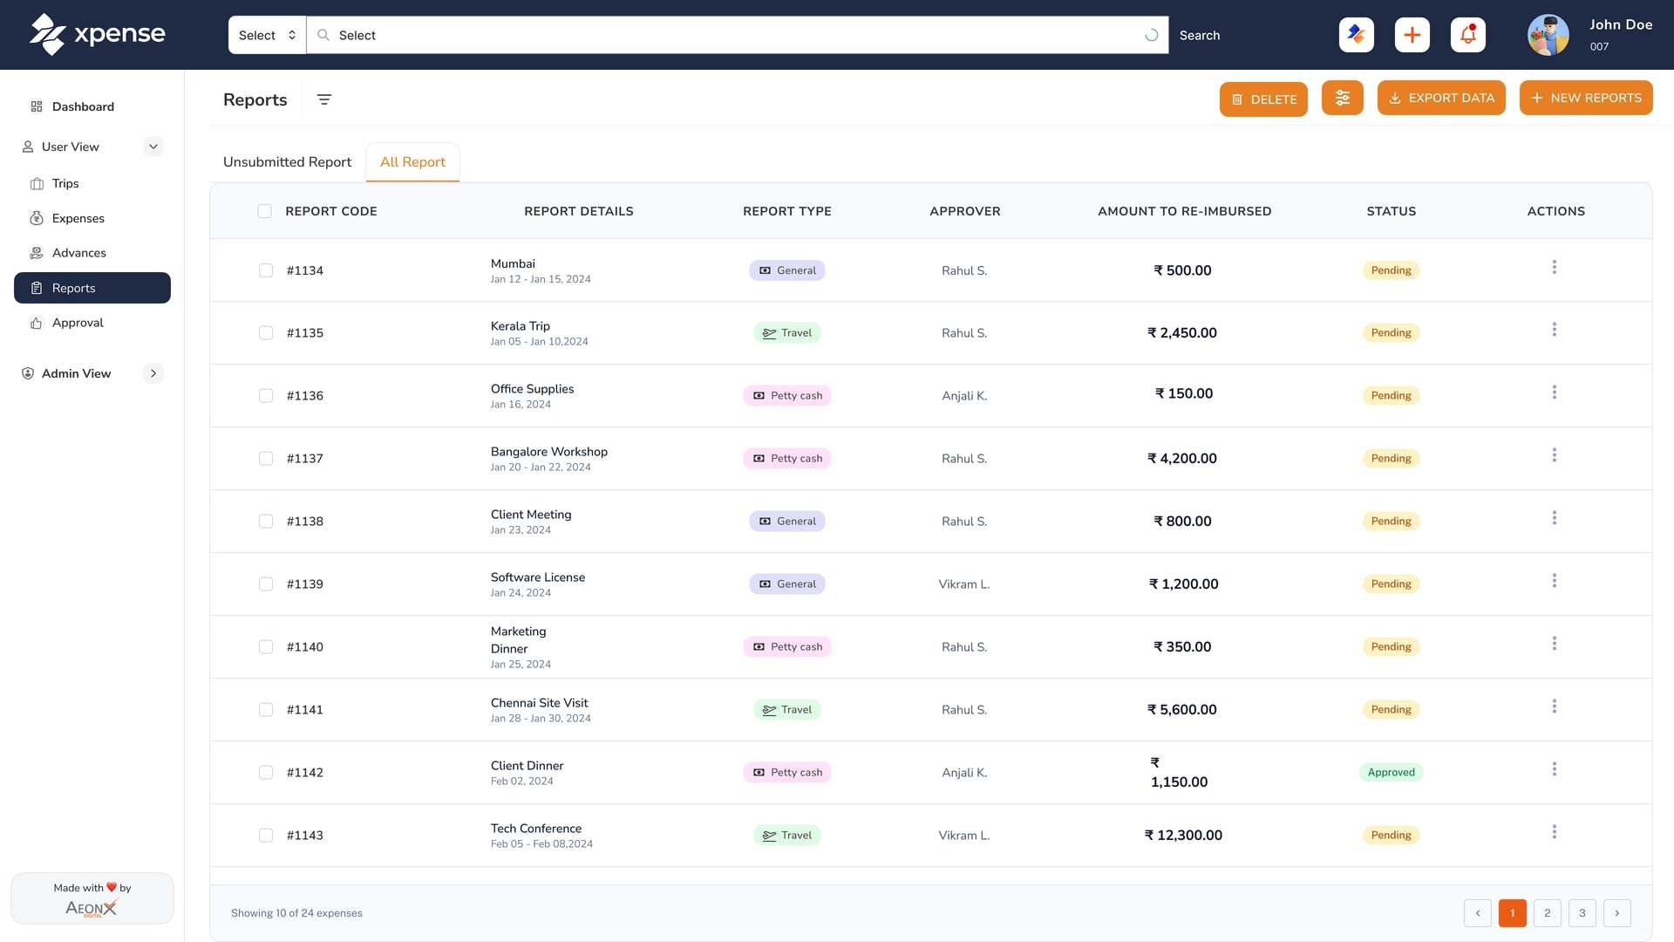Click the DELETE button
Viewport: 1674px width, 942px height.
(1263, 99)
